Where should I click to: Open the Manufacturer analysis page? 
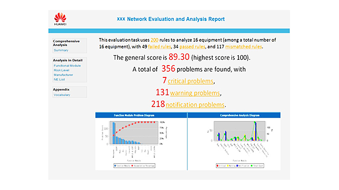click(x=64, y=75)
